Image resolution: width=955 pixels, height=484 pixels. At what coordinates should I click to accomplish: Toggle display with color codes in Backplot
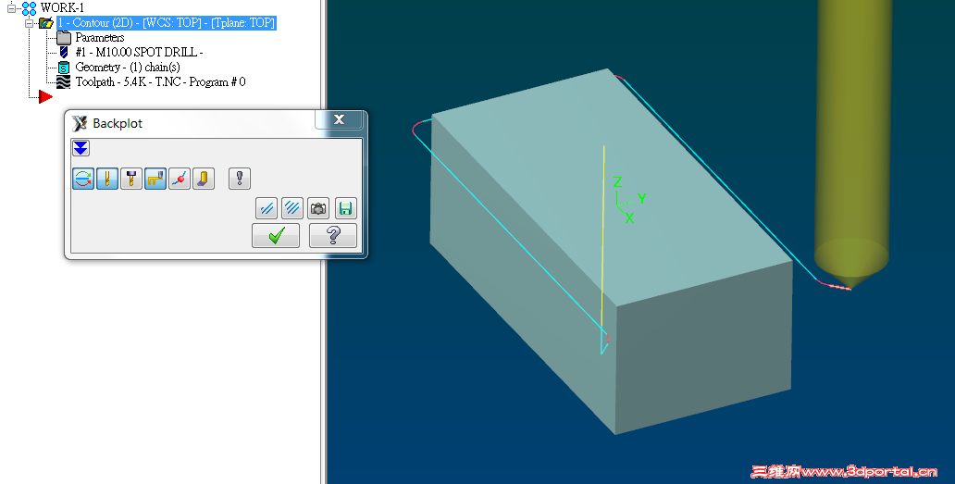click(x=83, y=179)
